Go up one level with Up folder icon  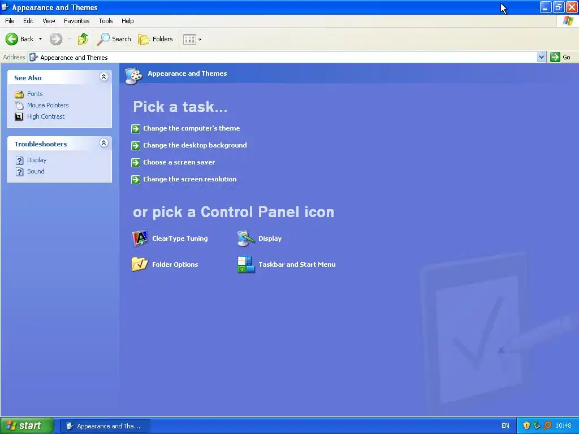(x=83, y=39)
